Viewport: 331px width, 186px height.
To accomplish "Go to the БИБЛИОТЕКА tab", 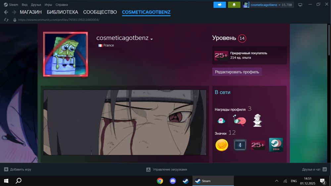I will point(63,12).
